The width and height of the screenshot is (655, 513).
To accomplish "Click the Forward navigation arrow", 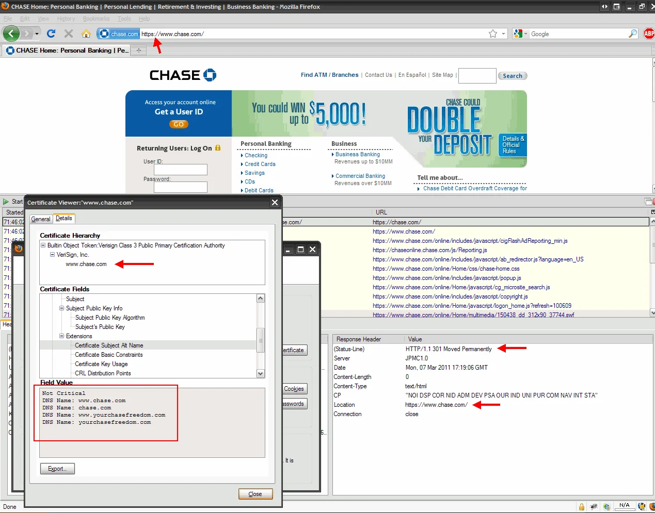I will pos(26,34).
